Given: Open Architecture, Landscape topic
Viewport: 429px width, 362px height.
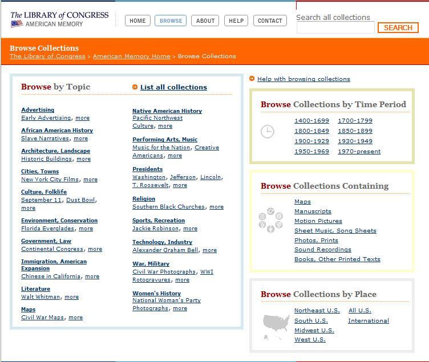Looking at the screenshot, I should click(56, 151).
